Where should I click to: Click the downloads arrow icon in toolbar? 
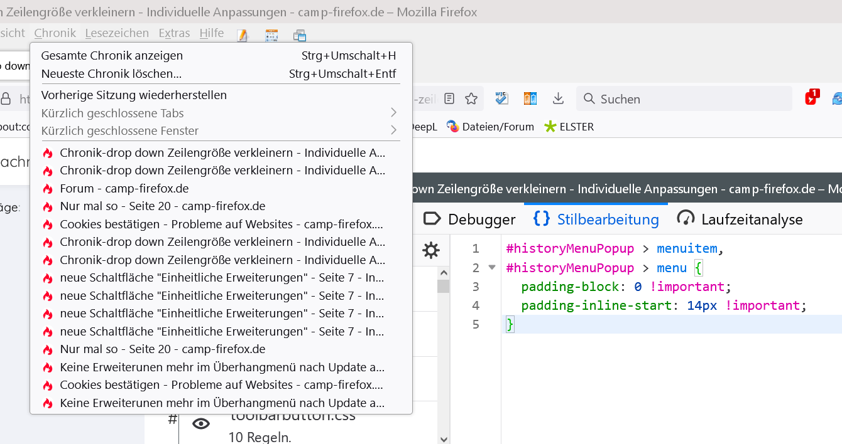pos(558,98)
